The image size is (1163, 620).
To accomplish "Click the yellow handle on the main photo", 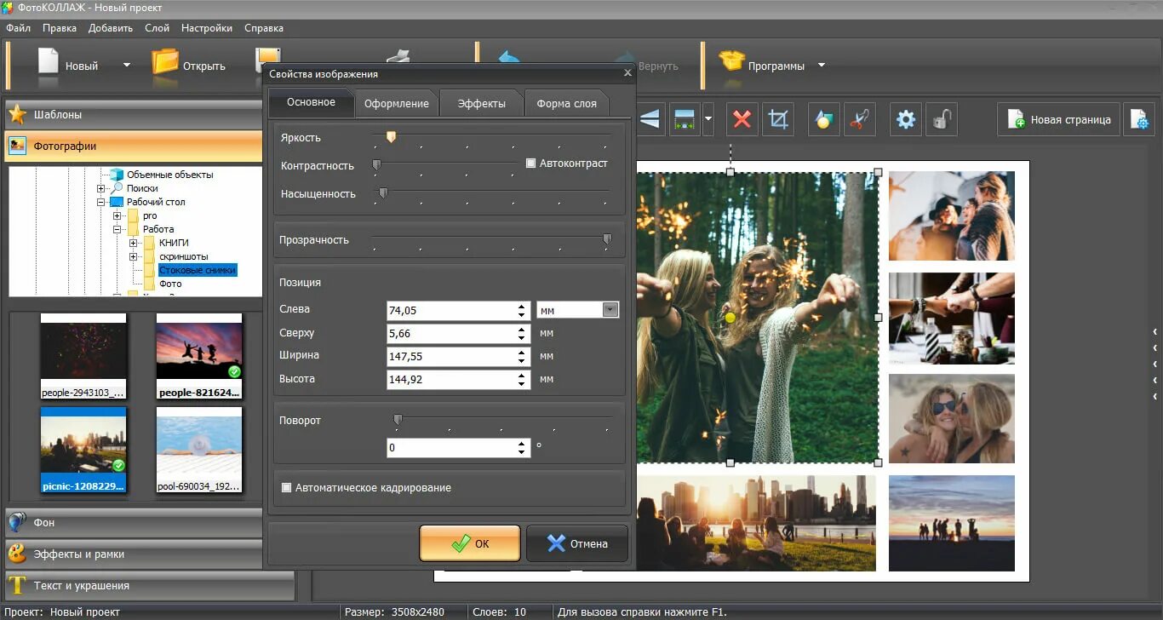I will [x=730, y=318].
